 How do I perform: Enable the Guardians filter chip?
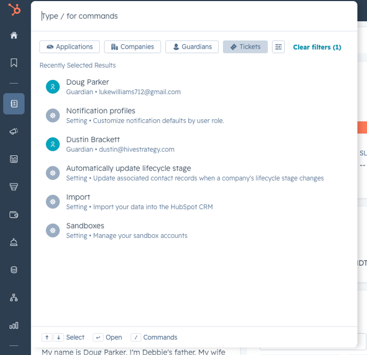[x=192, y=46]
